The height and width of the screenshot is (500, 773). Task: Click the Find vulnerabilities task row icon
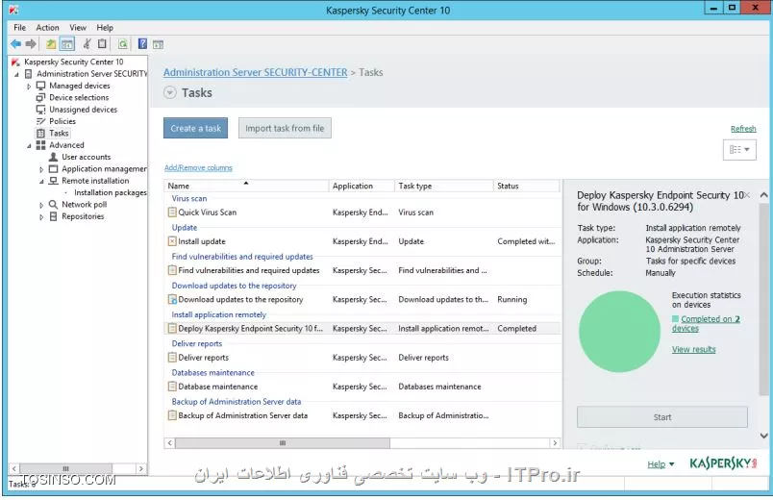click(x=172, y=270)
